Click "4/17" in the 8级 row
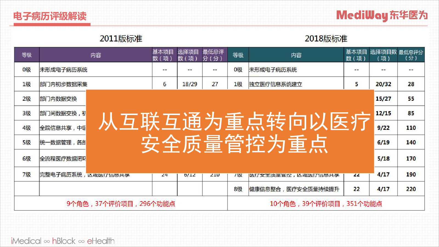This screenshot has width=439, height=247. 383,189
